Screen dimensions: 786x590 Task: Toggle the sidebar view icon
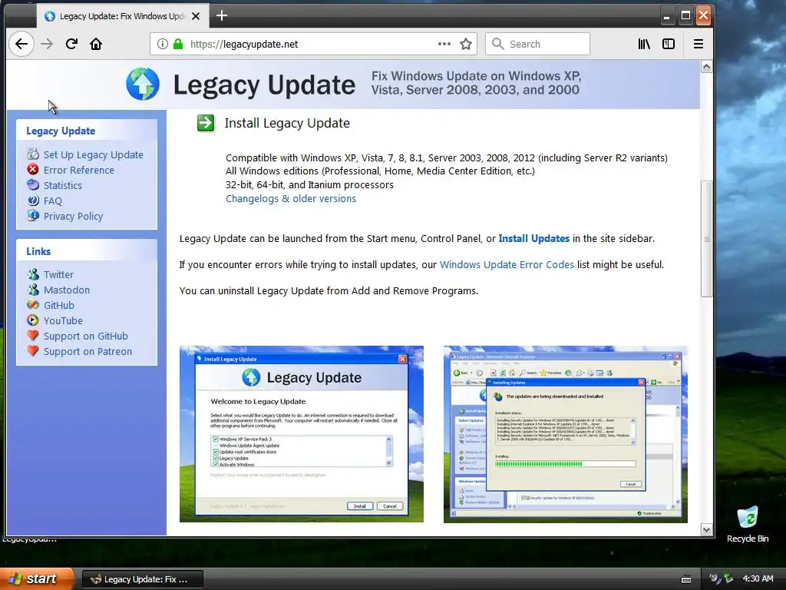pyautogui.click(x=669, y=44)
